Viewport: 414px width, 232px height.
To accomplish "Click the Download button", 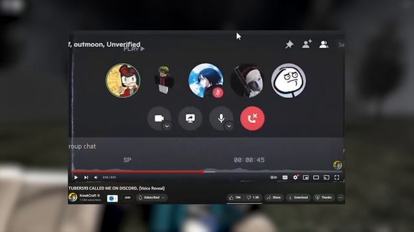I will [298, 197].
